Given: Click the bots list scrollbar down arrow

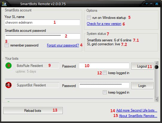Looking at the screenshot, I should tap(156, 100).
